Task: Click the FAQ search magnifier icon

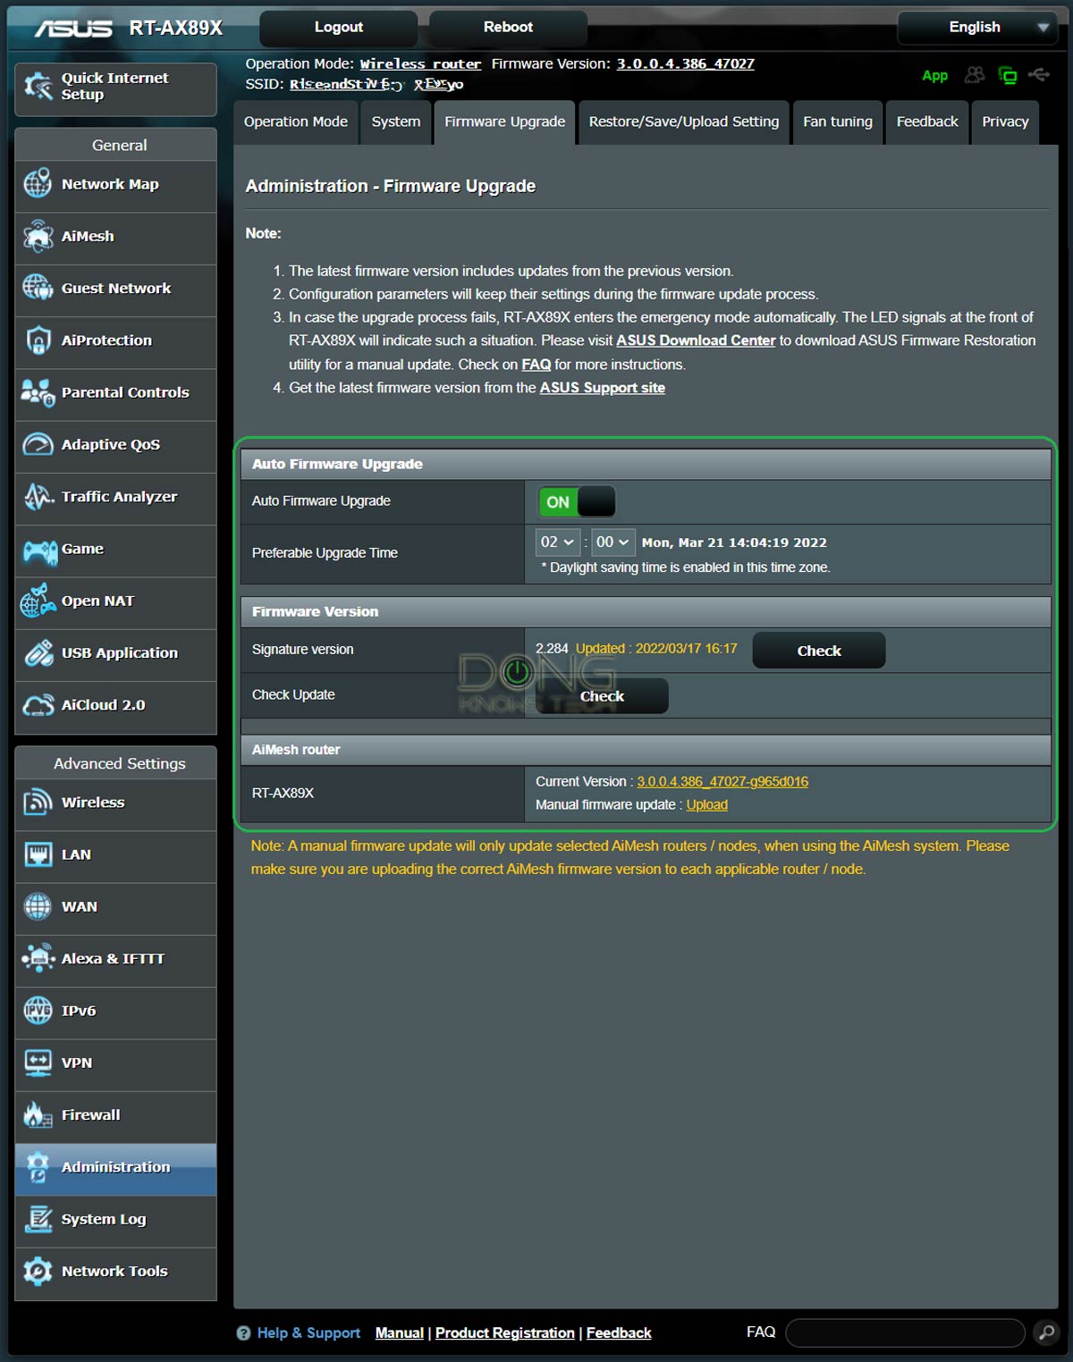Action: [1044, 1333]
